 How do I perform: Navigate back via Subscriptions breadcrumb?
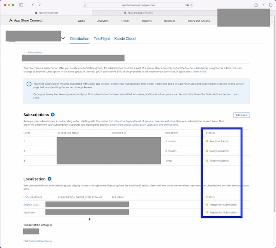35,52
